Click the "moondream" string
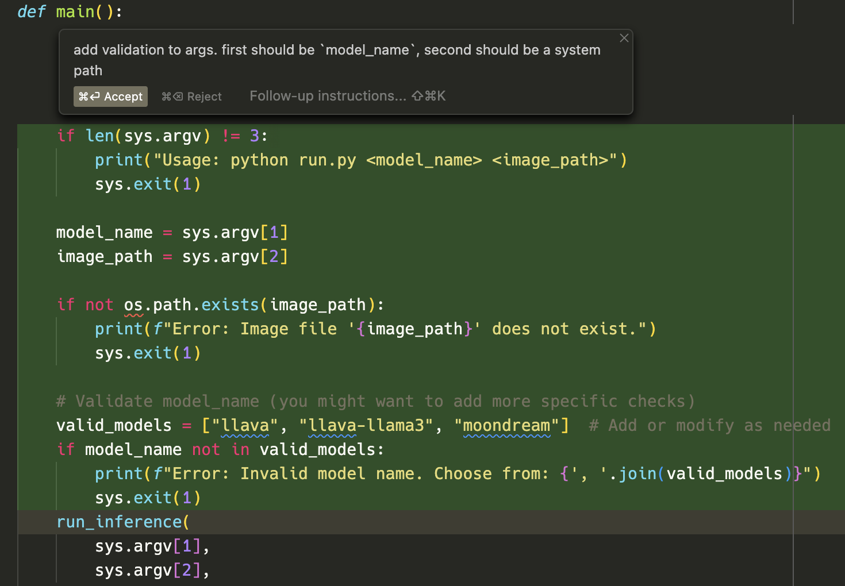Screen dimensions: 845x586 tap(506, 426)
